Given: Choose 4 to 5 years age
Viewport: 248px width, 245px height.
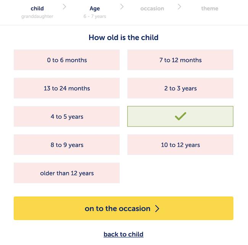Looking at the screenshot, I should [x=67, y=117].
